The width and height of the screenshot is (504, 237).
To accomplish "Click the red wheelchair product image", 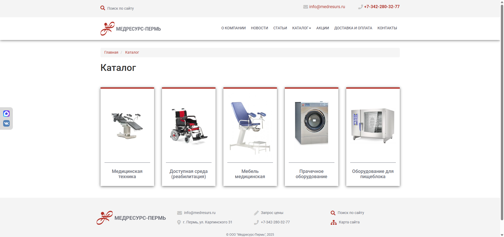I will coord(189,126).
